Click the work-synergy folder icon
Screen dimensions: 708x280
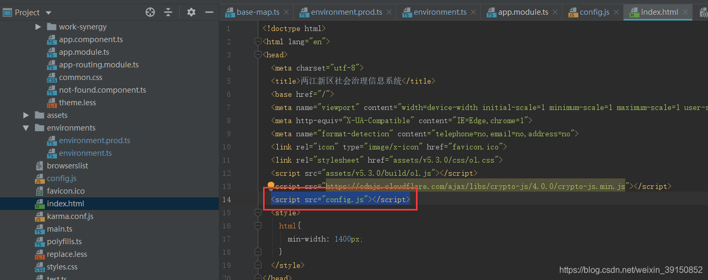[52, 27]
